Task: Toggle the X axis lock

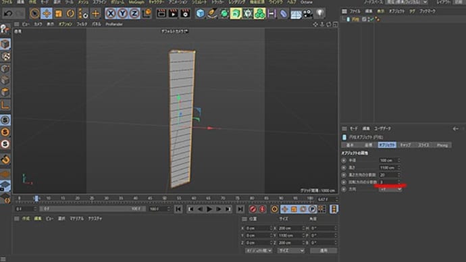Action: (x=111, y=14)
